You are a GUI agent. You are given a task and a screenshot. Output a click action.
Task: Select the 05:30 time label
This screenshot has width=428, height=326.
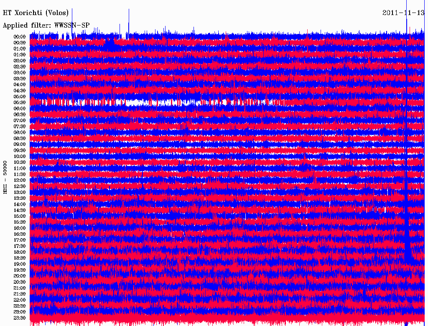(x=20, y=102)
